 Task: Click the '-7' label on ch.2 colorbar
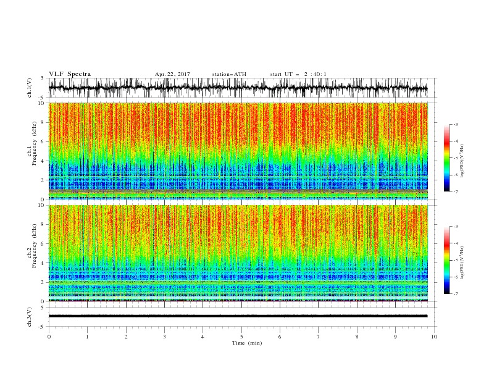coord(456,293)
